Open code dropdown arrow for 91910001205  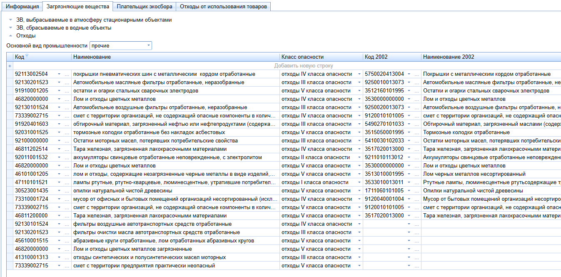pos(59,91)
